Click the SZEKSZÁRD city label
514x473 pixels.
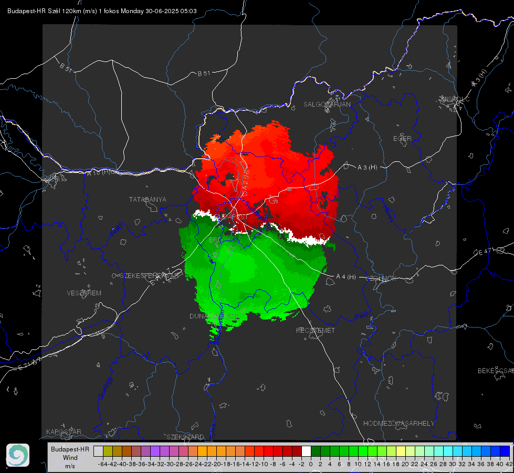pos(185,437)
